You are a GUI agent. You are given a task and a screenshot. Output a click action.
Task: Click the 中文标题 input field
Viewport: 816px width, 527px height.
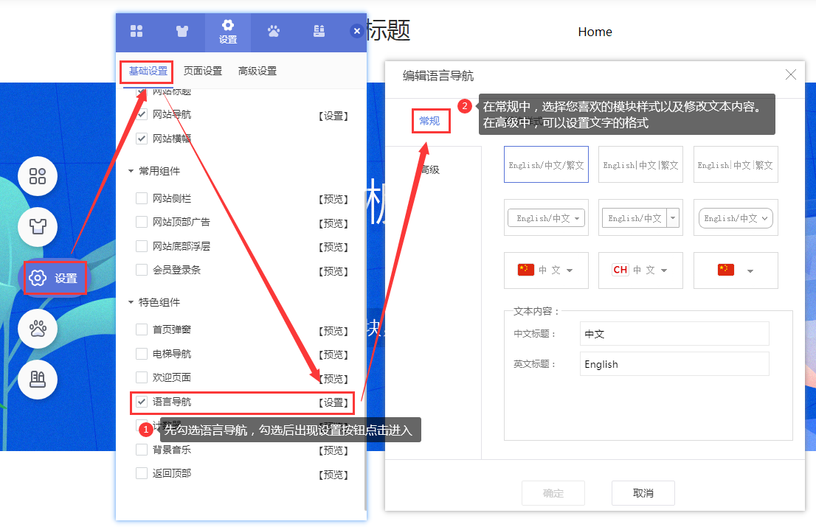[674, 334]
